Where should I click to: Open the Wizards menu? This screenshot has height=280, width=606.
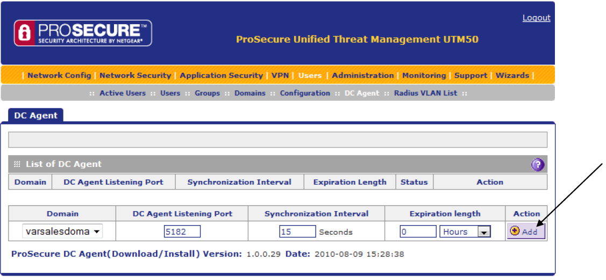pos(512,75)
